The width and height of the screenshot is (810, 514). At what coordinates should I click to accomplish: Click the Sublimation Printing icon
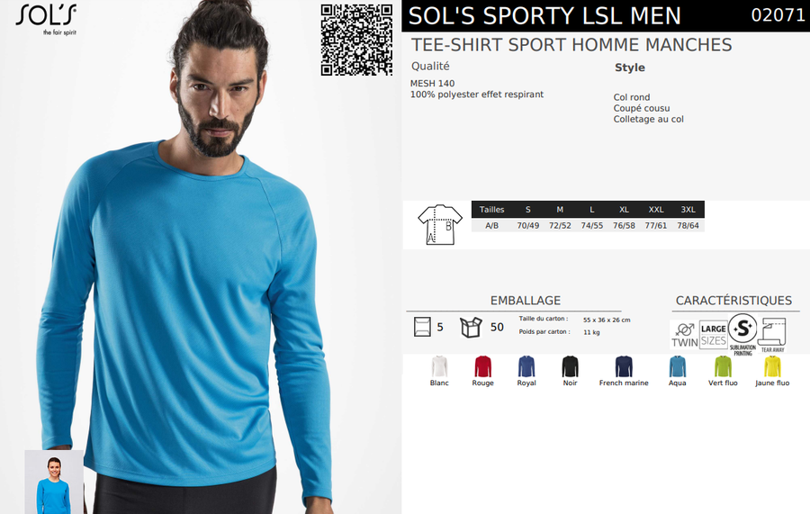[x=742, y=335]
